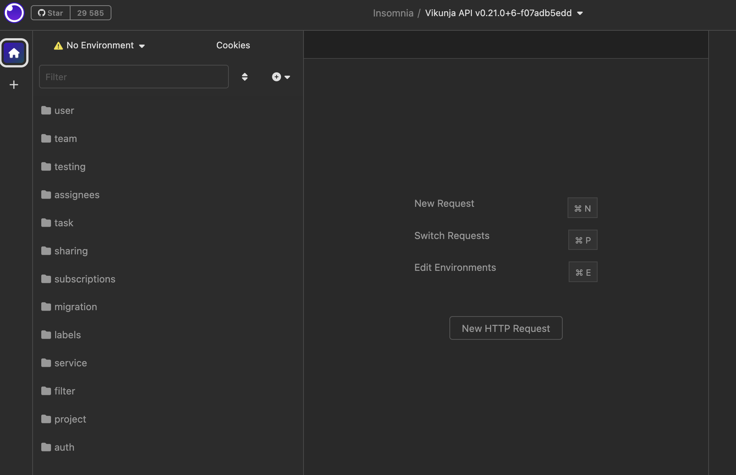The width and height of the screenshot is (736, 475).
Task: Click the New HTTP Request button
Action: click(505, 328)
